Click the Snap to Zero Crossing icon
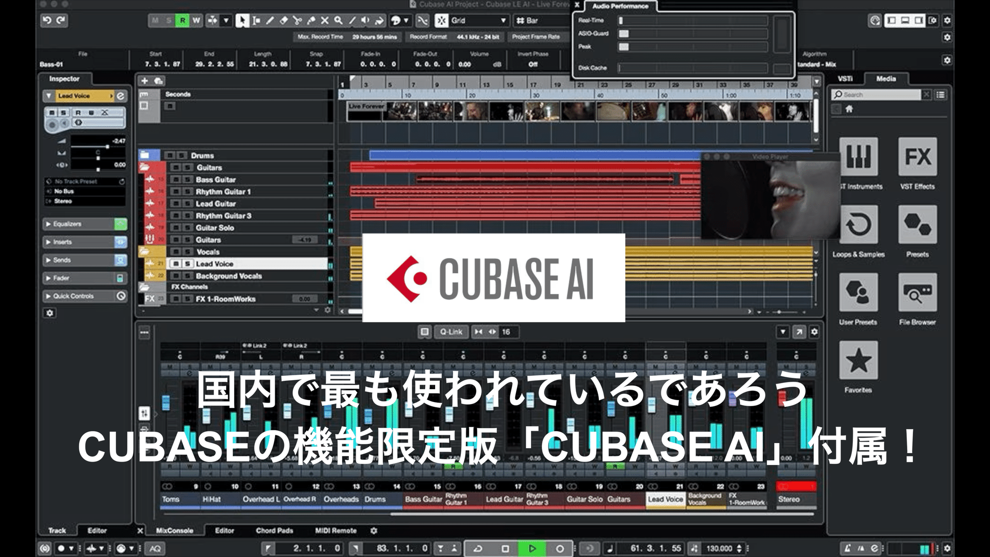The width and height of the screenshot is (990, 557). coord(422,20)
